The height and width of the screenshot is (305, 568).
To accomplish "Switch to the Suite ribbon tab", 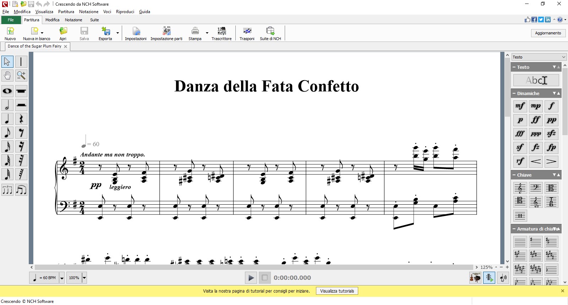I will [x=94, y=20].
